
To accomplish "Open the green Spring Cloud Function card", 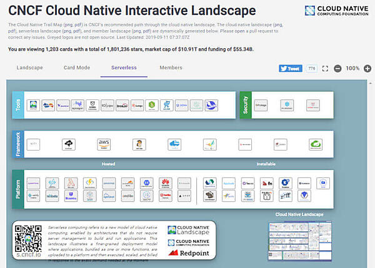I will tap(316, 145).
